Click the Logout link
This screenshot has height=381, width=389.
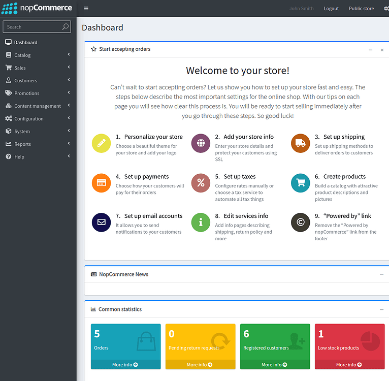click(x=331, y=9)
